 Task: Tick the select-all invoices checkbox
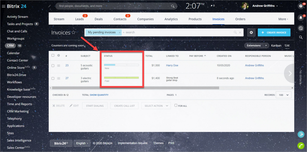(53, 55)
